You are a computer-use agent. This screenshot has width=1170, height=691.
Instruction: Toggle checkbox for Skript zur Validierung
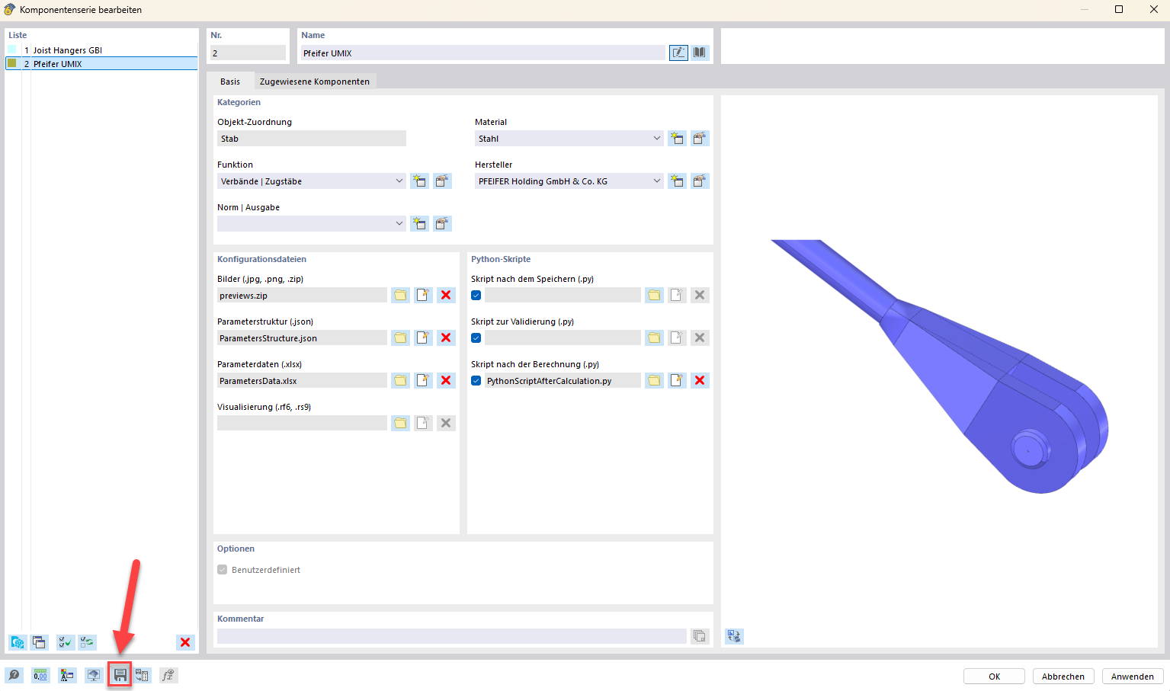pos(476,338)
